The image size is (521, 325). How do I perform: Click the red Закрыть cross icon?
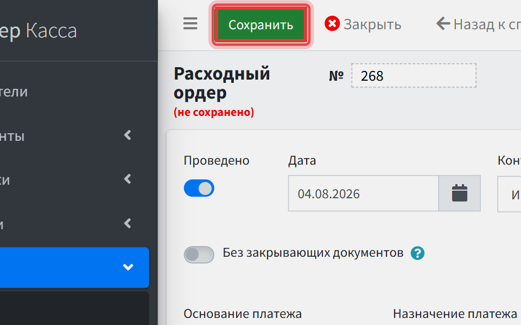coord(332,23)
